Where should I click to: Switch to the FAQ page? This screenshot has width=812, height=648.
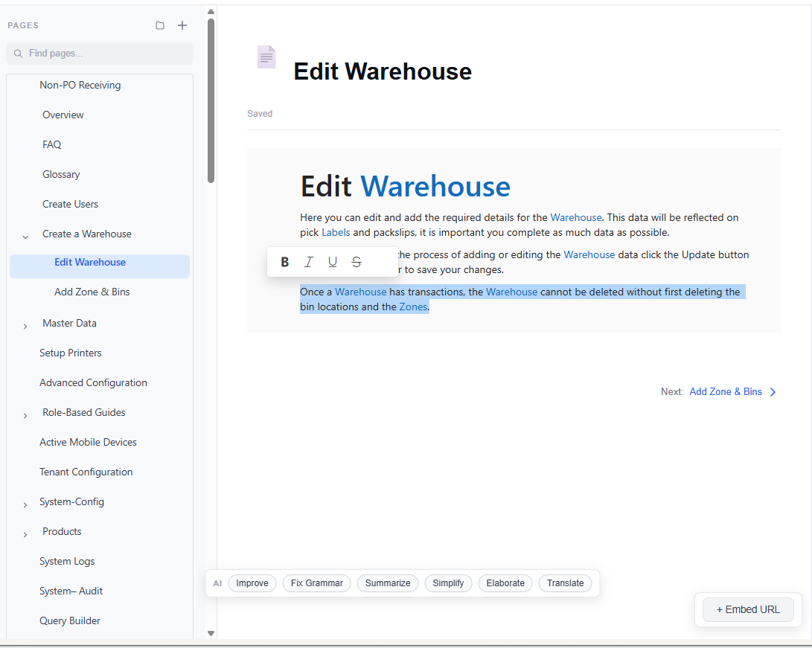51,144
